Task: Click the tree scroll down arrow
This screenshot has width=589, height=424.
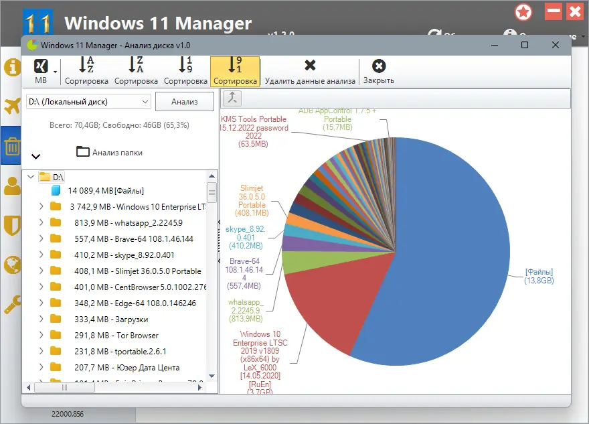Action: [x=212, y=376]
